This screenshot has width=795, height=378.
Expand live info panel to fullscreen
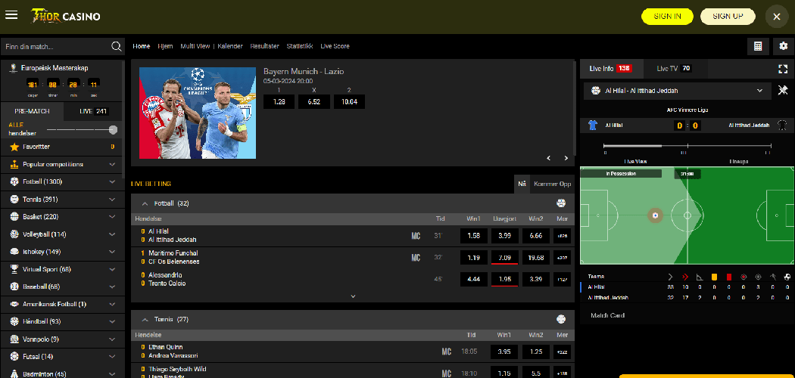(783, 68)
